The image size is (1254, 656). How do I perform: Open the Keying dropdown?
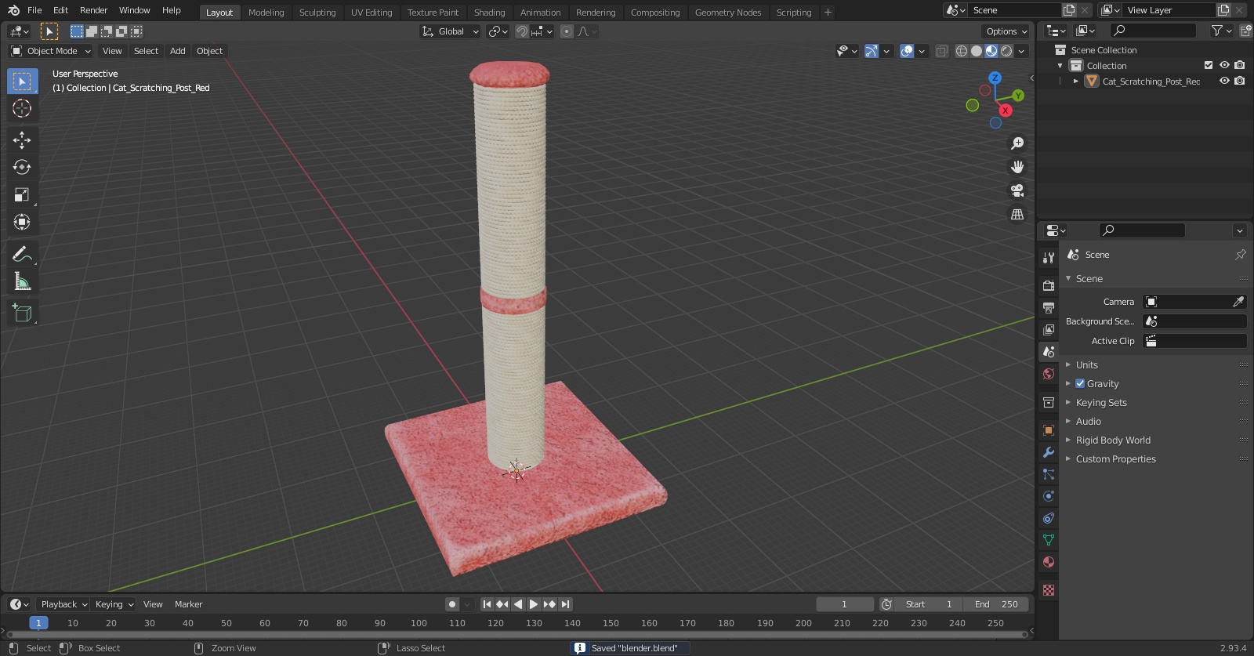pos(114,604)
